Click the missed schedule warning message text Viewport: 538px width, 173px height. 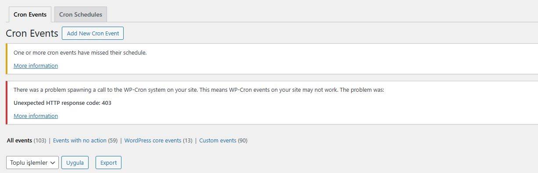(80, 52)
